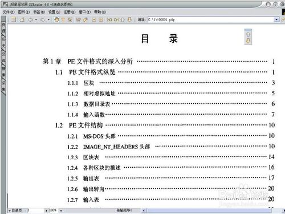Click the first notebook icon in the toolbar
This screenshot has width=285, height=214.
coord(14,19)
